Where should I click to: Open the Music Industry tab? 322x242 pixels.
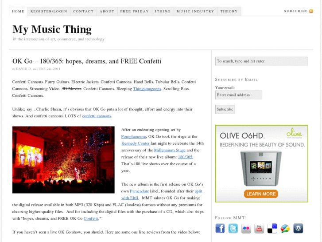pos(195,12)
